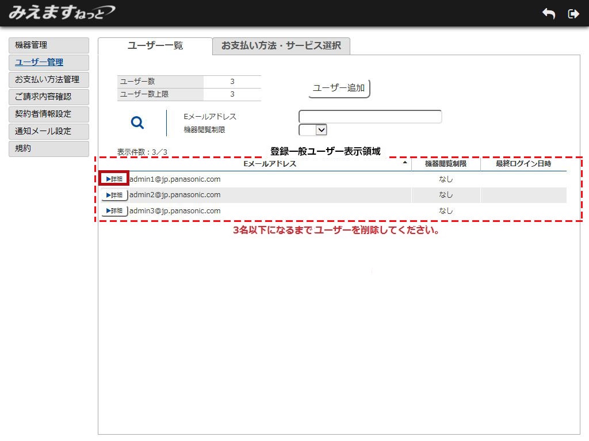Image resolution: width=589 pixels, height=441 pixels.
Task: Toggle sort arrow on Eメールアドレス column
Action: pos(405,164)
